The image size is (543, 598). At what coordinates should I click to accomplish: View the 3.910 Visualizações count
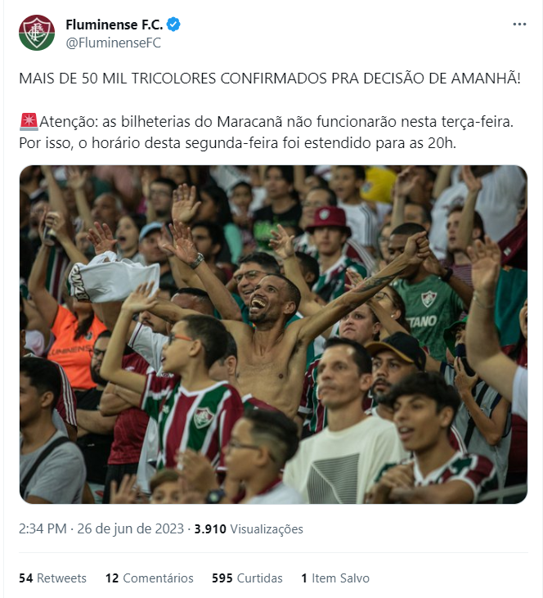249,529
